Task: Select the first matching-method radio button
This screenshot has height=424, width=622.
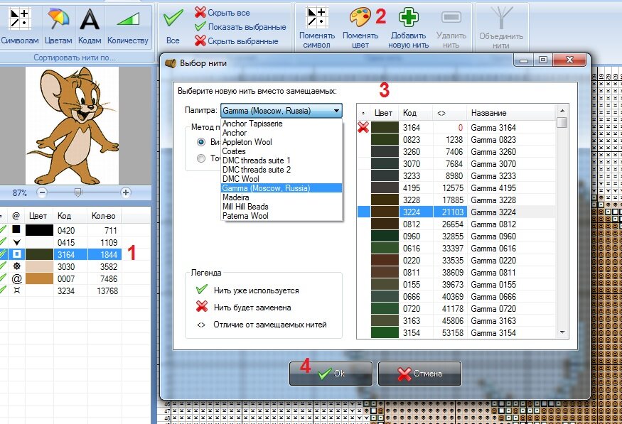Action: point(201,142)
